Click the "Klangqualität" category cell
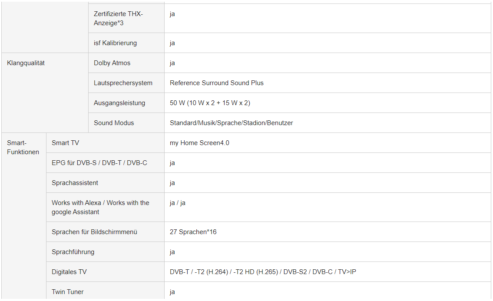Screen dimensions: 493x301 26,63
